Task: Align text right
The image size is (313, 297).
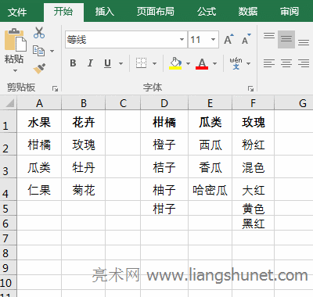Action: 304,63
